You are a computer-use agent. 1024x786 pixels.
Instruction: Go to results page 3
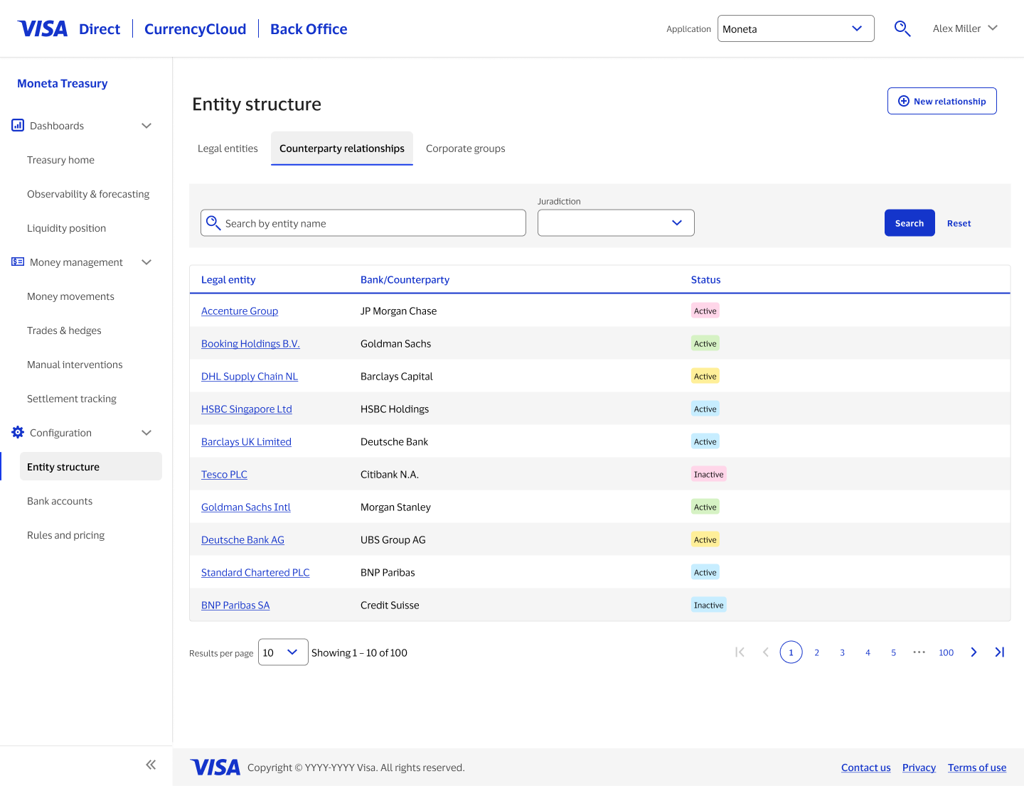click(842, 652)
